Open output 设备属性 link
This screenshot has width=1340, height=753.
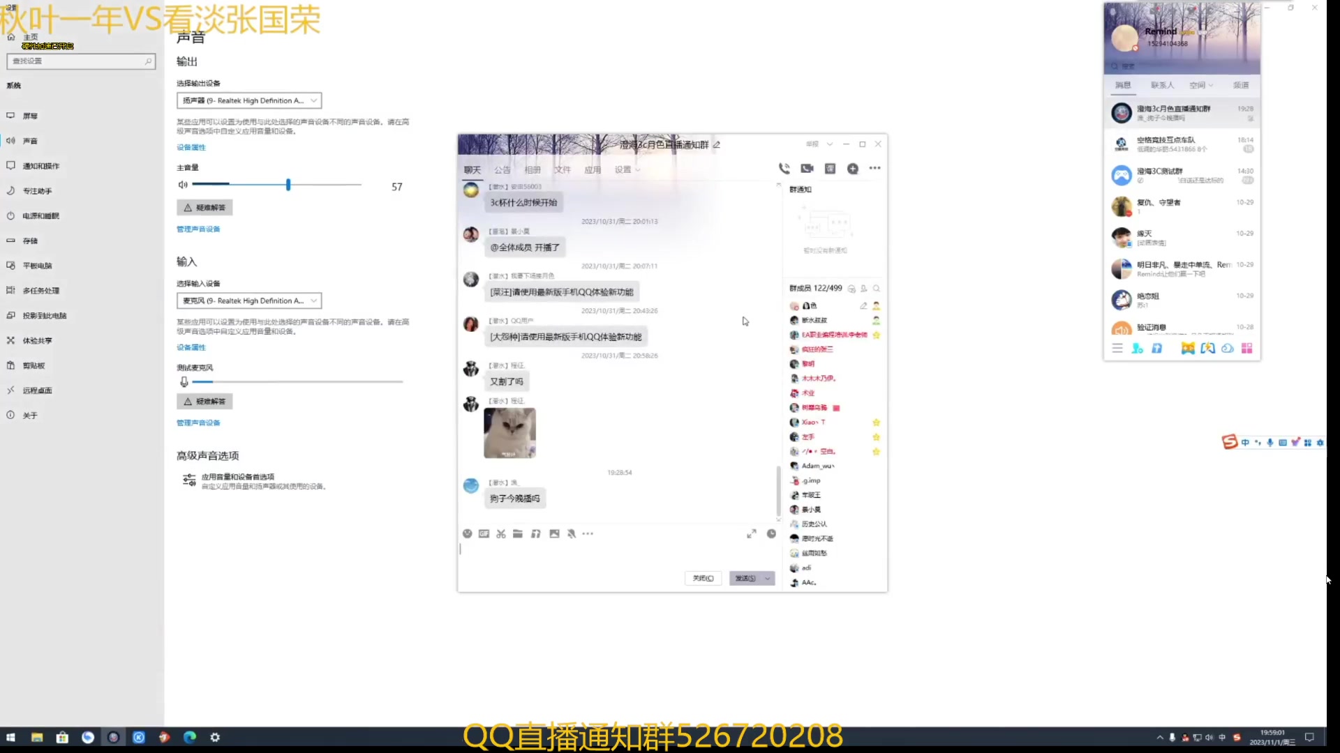coord(191,147)
